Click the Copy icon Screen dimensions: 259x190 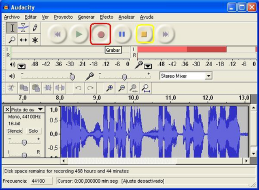(x=24, y=88)
